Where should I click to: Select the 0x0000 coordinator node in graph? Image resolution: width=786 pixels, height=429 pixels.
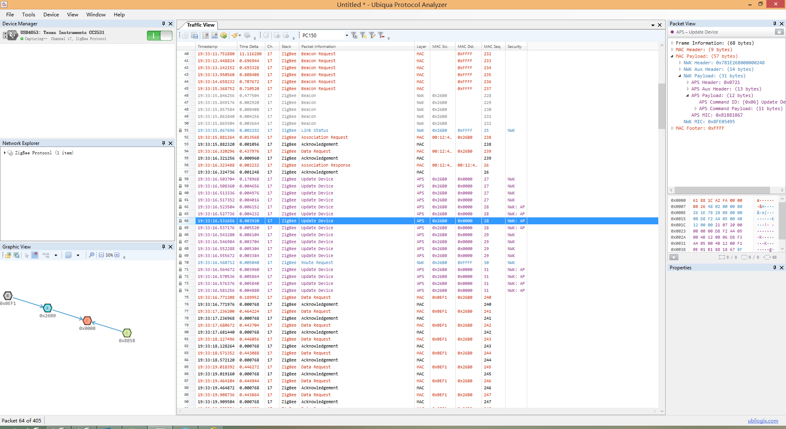click(x=87, y=321)
